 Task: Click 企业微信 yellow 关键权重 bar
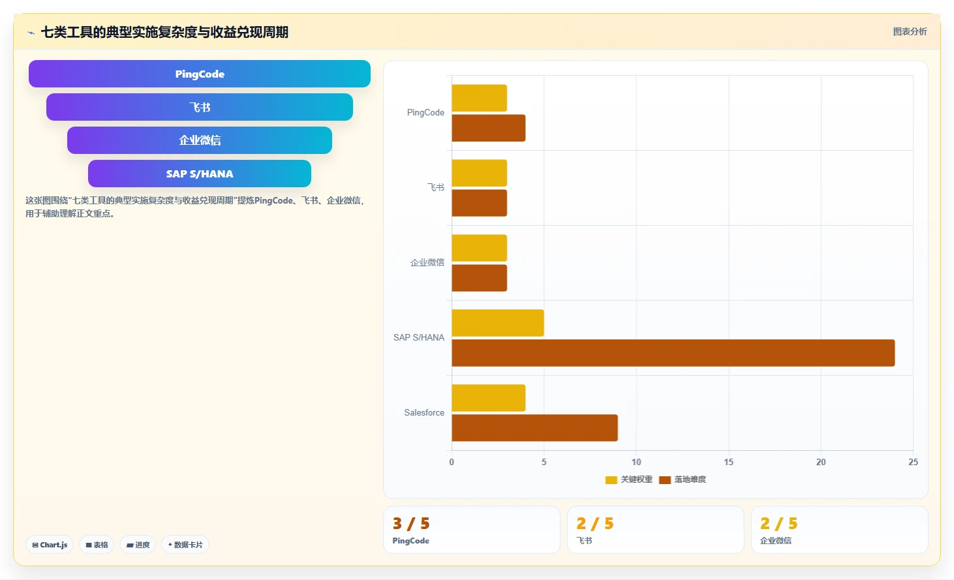(479, 248)
